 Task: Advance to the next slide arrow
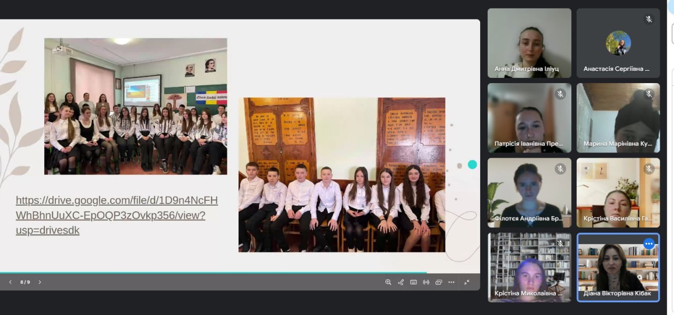(39, 282)
